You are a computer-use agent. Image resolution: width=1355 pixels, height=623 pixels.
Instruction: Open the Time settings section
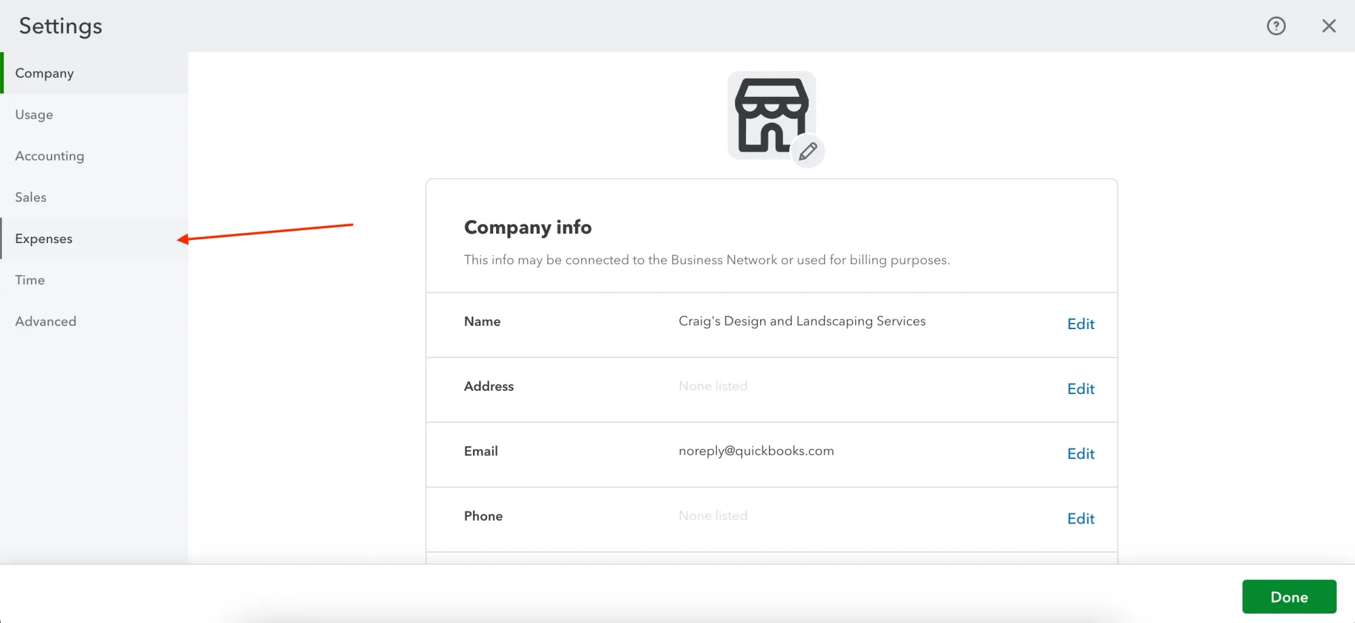tap(29, 280)
